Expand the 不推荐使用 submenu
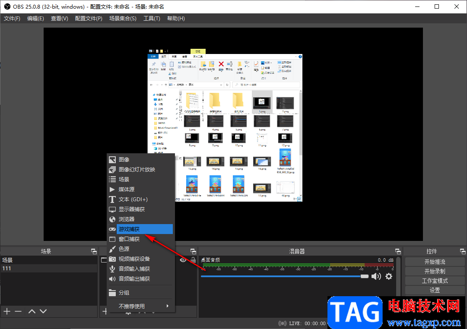Screen dimensions: 467x329 tap(141, 306)
